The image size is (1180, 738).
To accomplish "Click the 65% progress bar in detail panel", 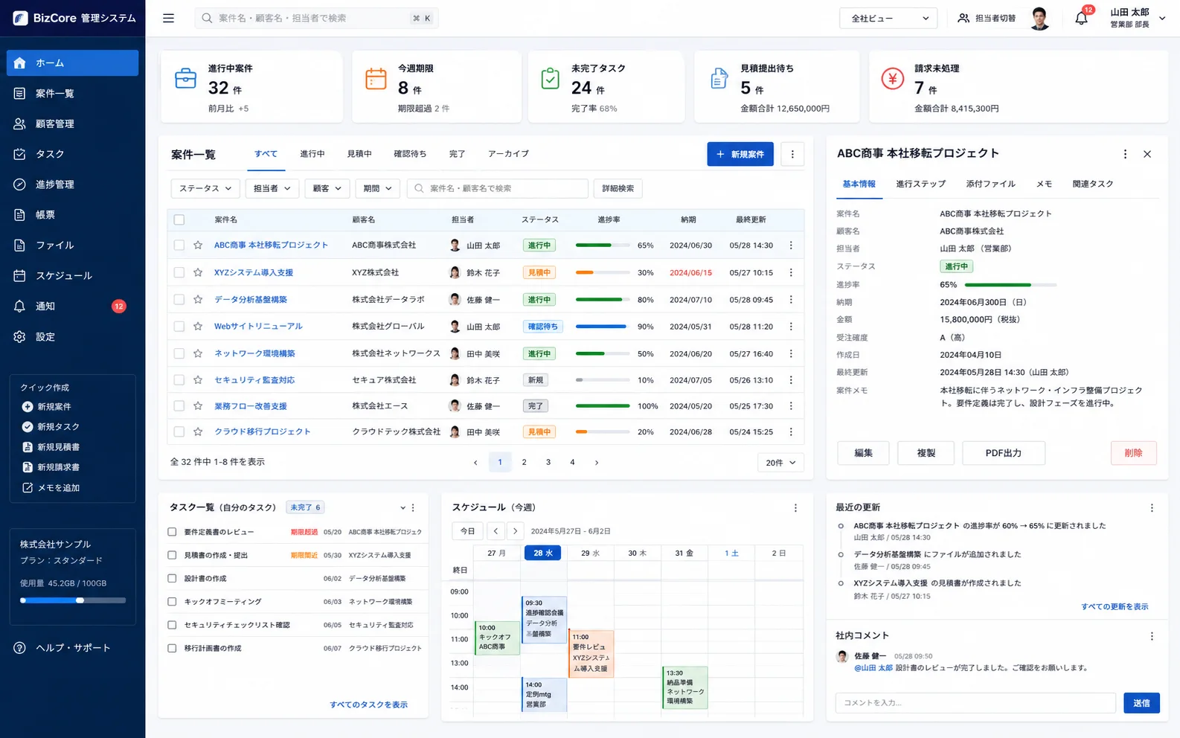I will click(x=1010, y=285).
